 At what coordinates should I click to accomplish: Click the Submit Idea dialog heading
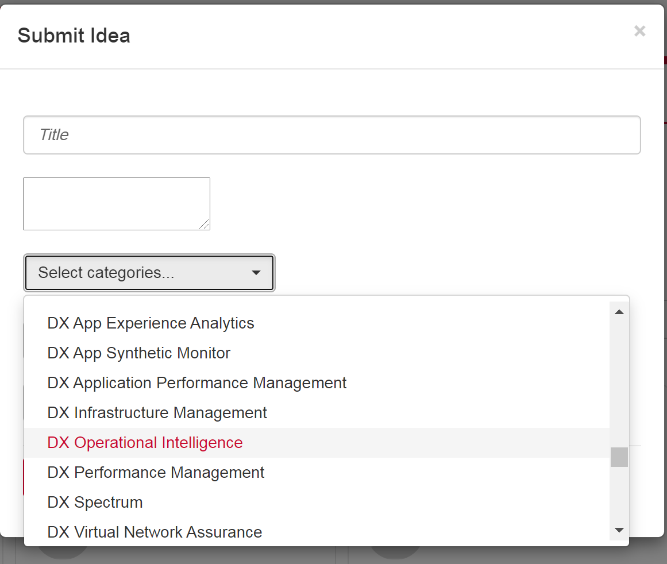point(74,36)
